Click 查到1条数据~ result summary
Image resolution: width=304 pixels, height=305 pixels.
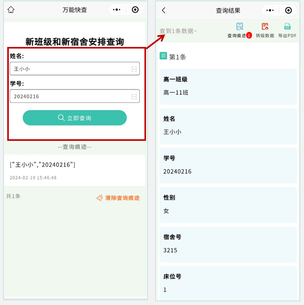(178, 31)
